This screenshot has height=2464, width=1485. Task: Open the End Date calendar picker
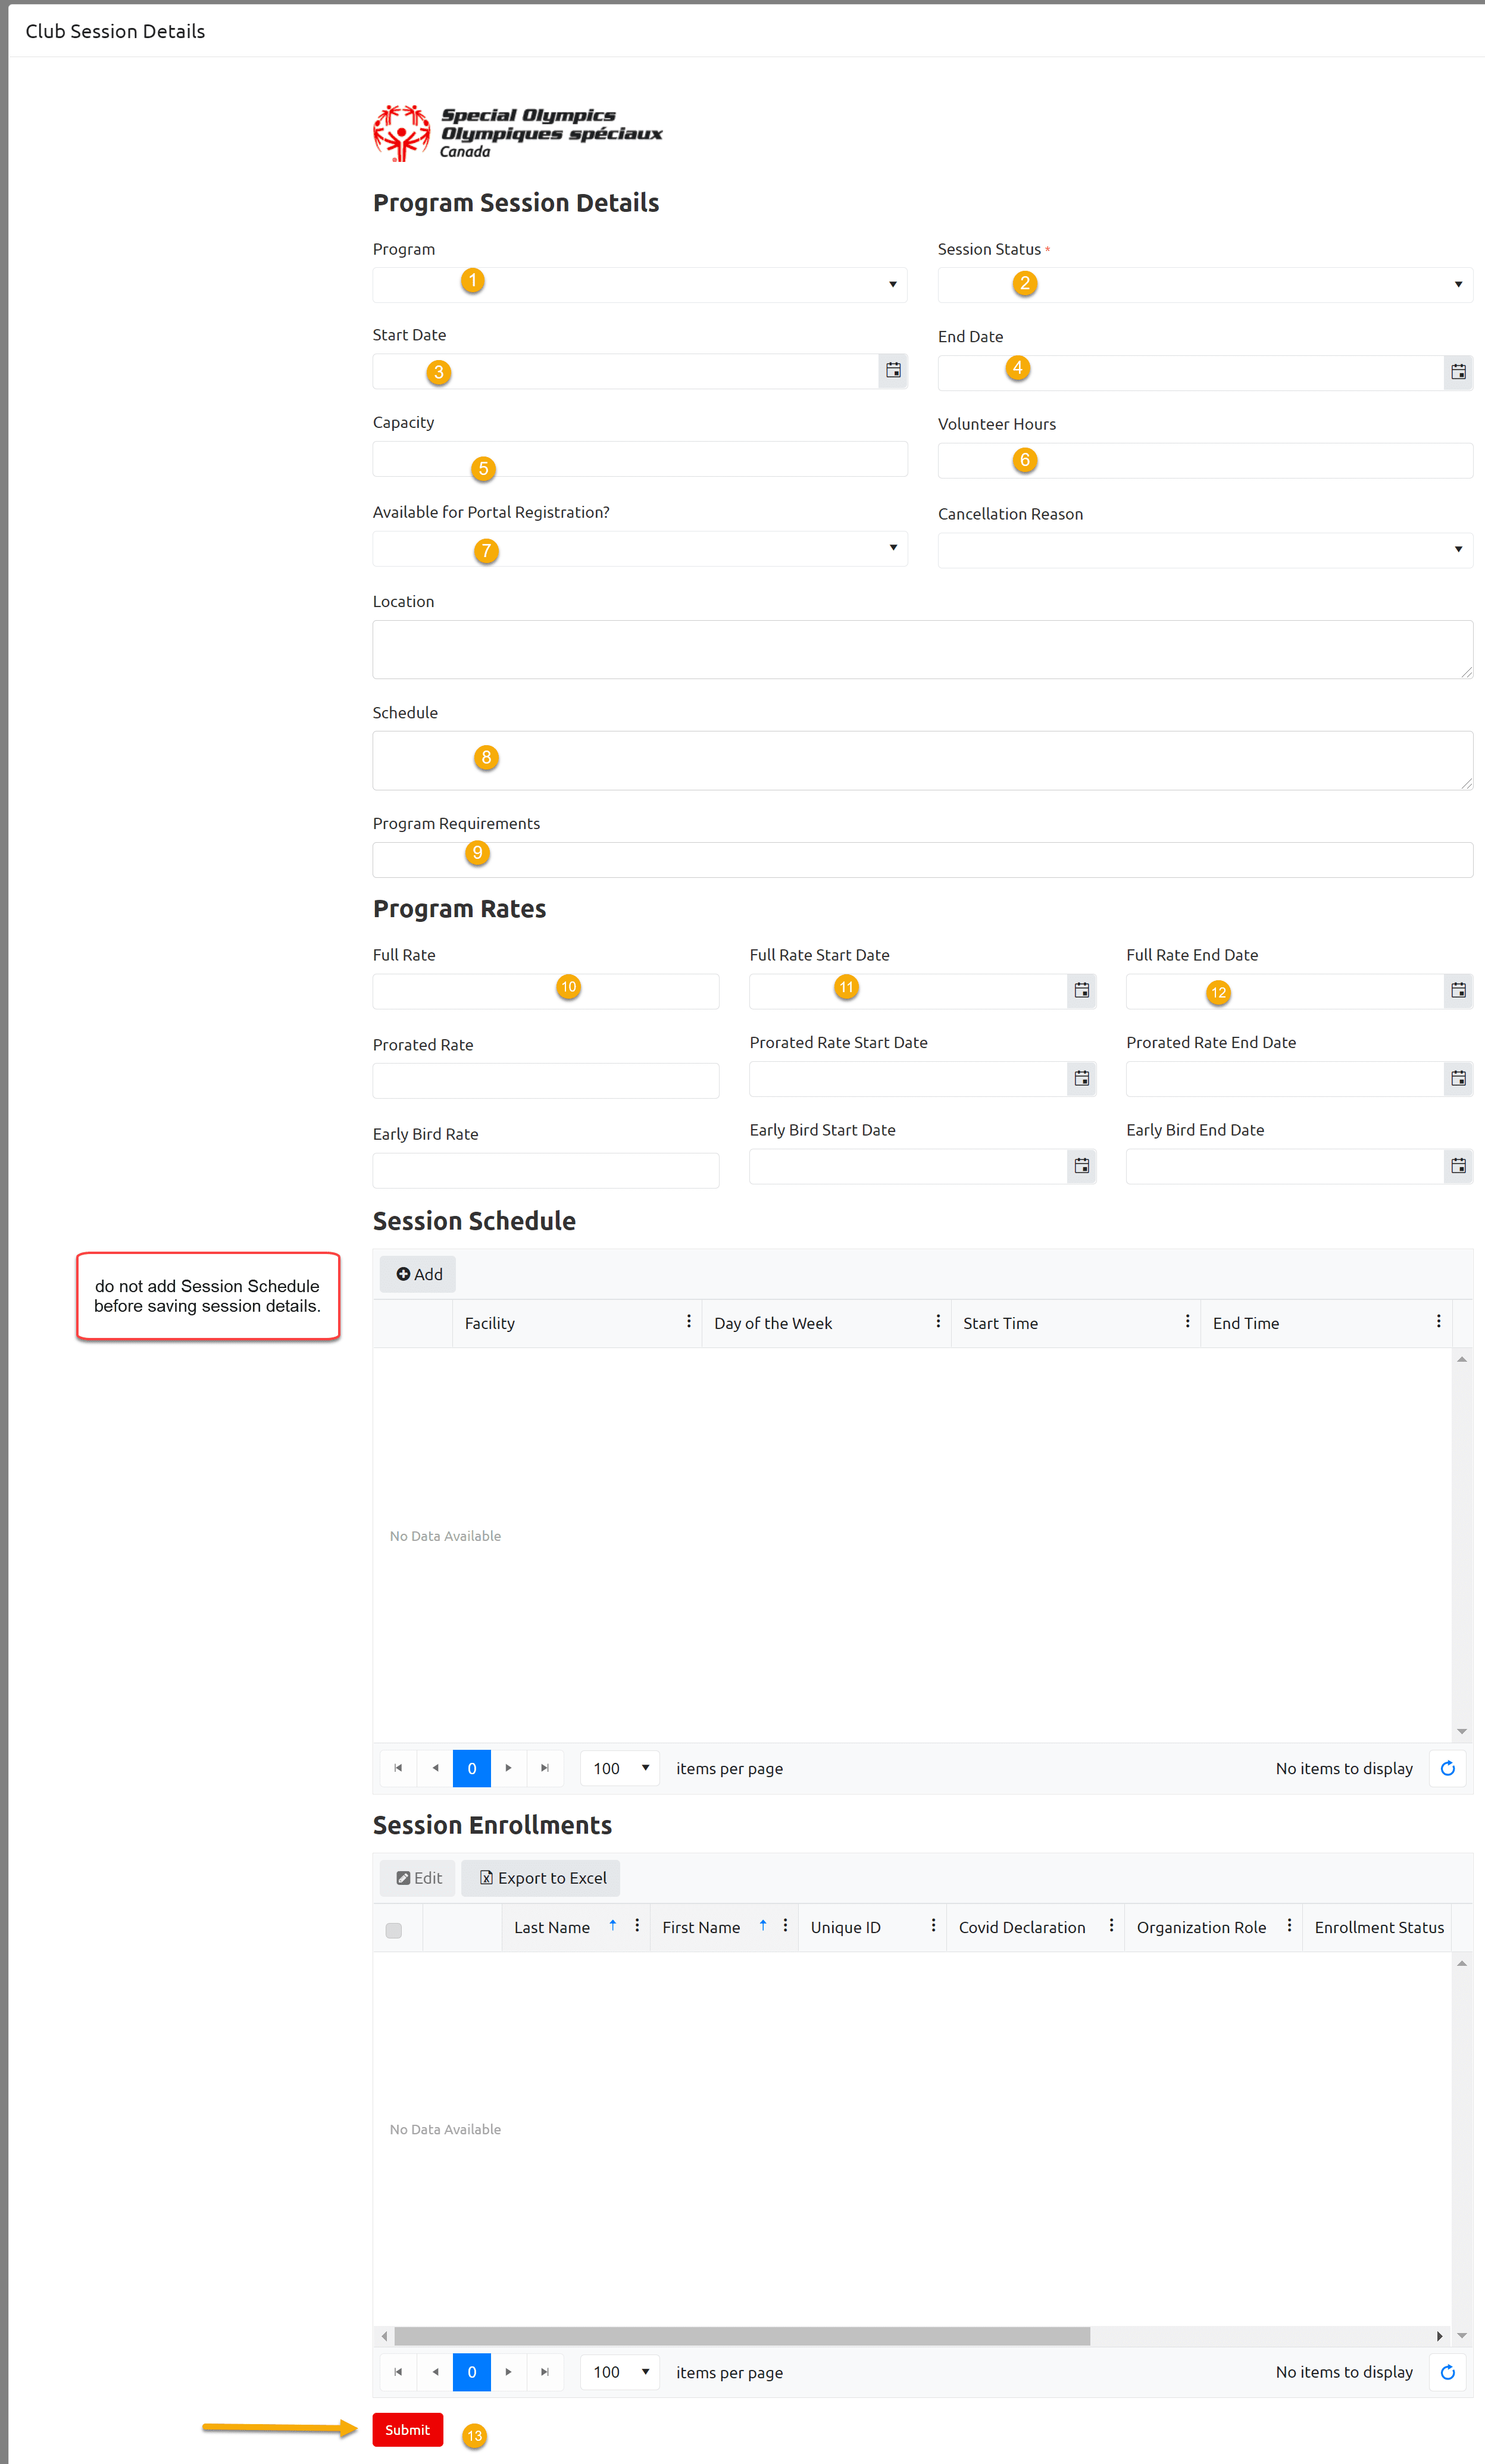tap(1458, 372)
